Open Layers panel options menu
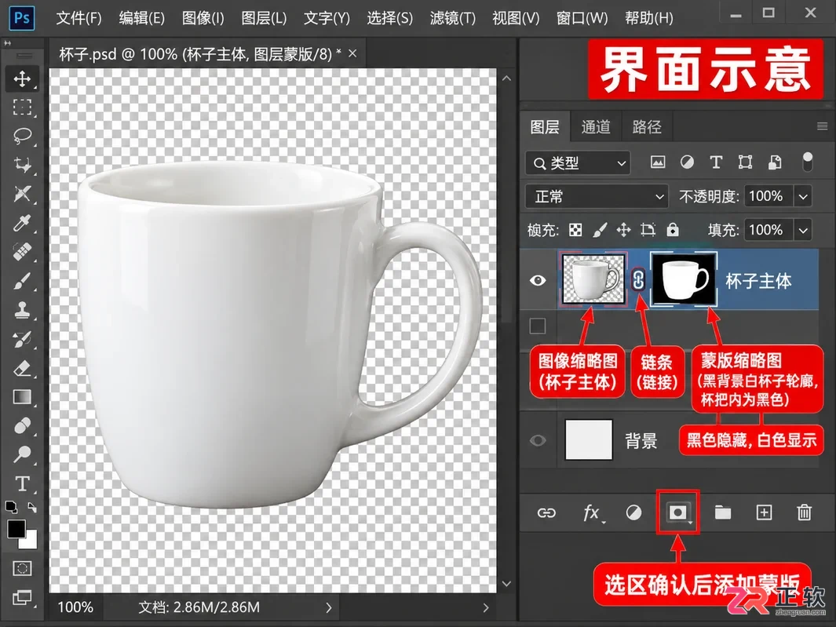Image resolution: width=836 pixels, height=627 pixels. pos(822,126)
